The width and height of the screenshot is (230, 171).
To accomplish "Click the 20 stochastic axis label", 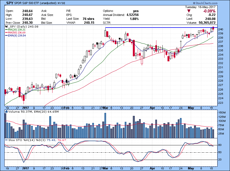I will 220,160.
